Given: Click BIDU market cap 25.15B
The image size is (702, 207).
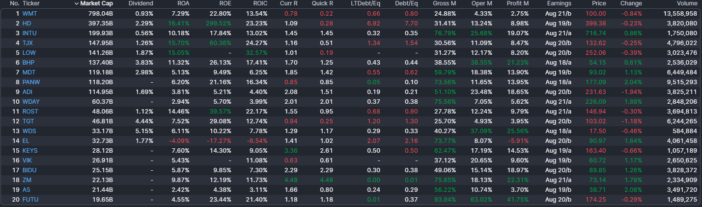Looking at the screenshot, I should tap(103, 170).
